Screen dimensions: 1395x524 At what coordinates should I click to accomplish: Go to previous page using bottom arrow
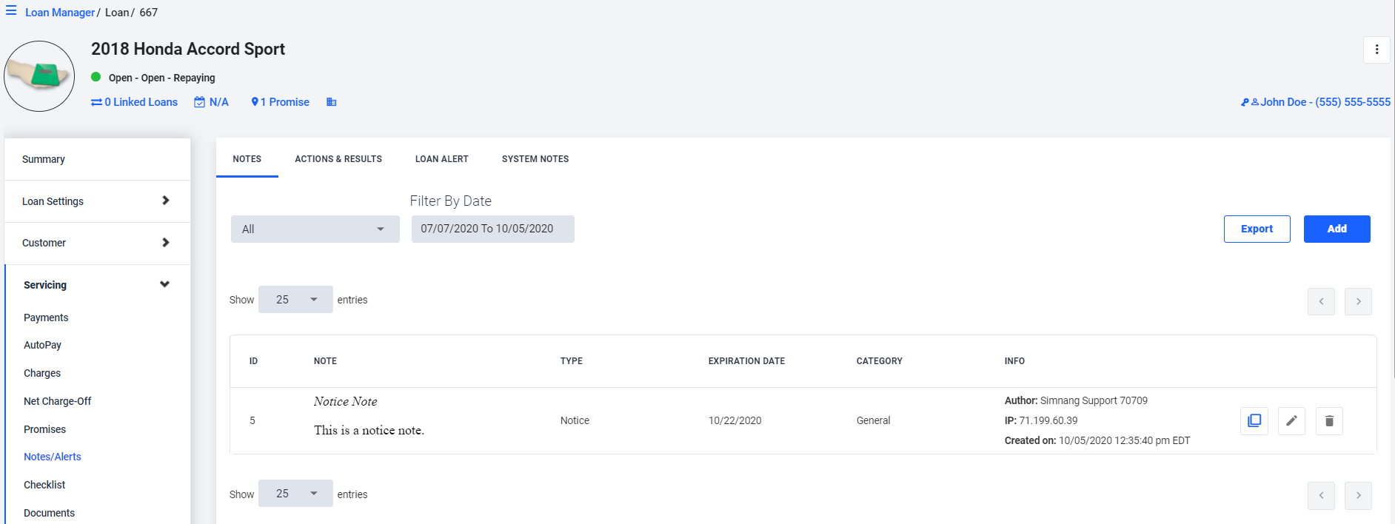[1321, 495]
